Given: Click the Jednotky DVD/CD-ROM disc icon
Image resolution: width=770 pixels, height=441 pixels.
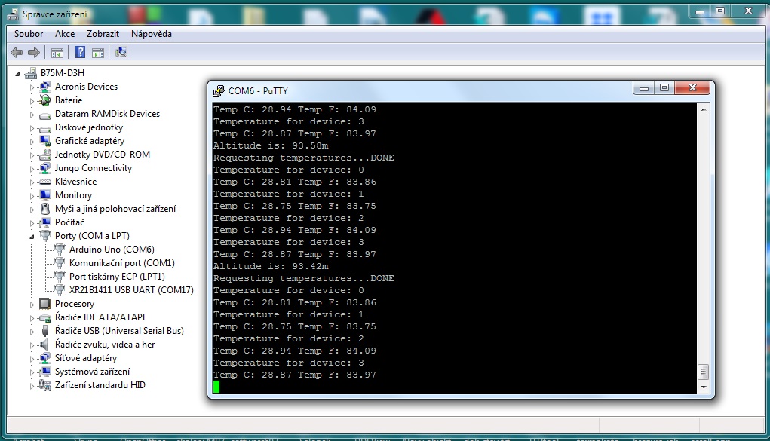Looking at the screenshot, I should 45,155.
